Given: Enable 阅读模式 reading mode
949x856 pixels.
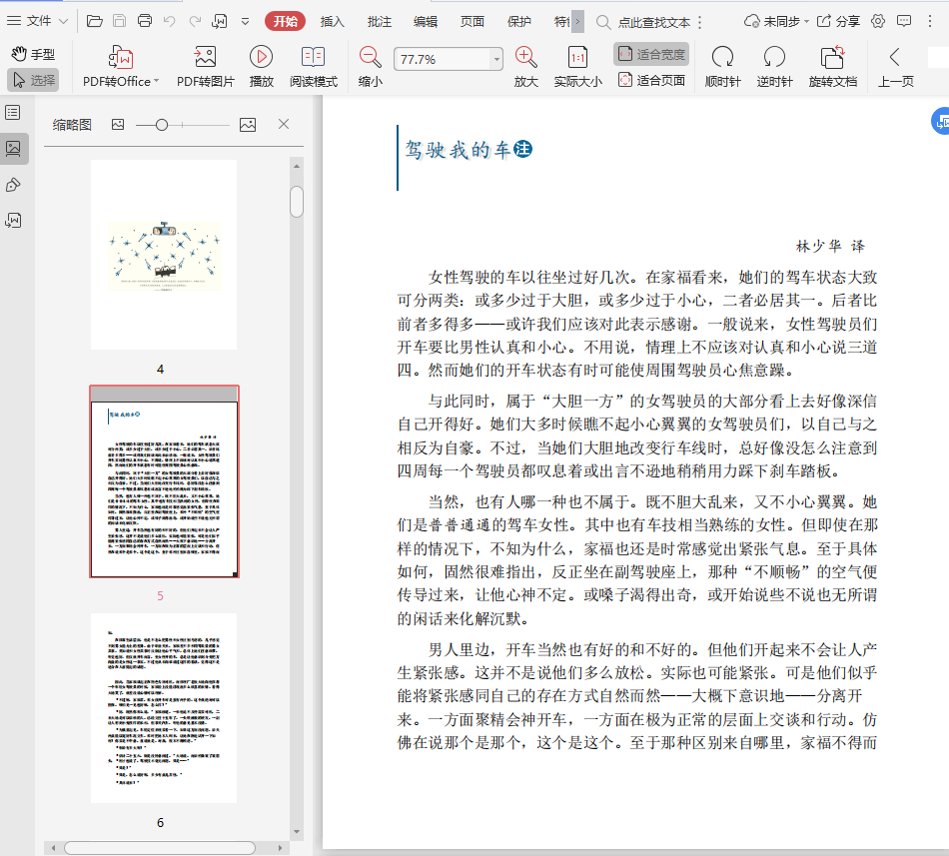Looking at the screenshot, I should (x=313, y=67).
